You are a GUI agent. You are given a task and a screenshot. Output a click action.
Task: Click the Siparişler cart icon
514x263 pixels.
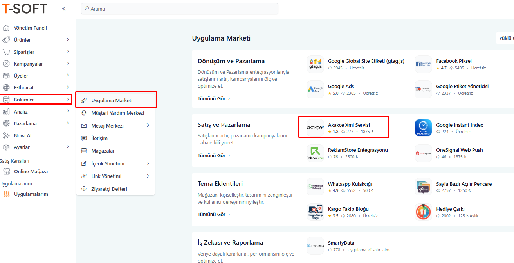tap(6, 52)
